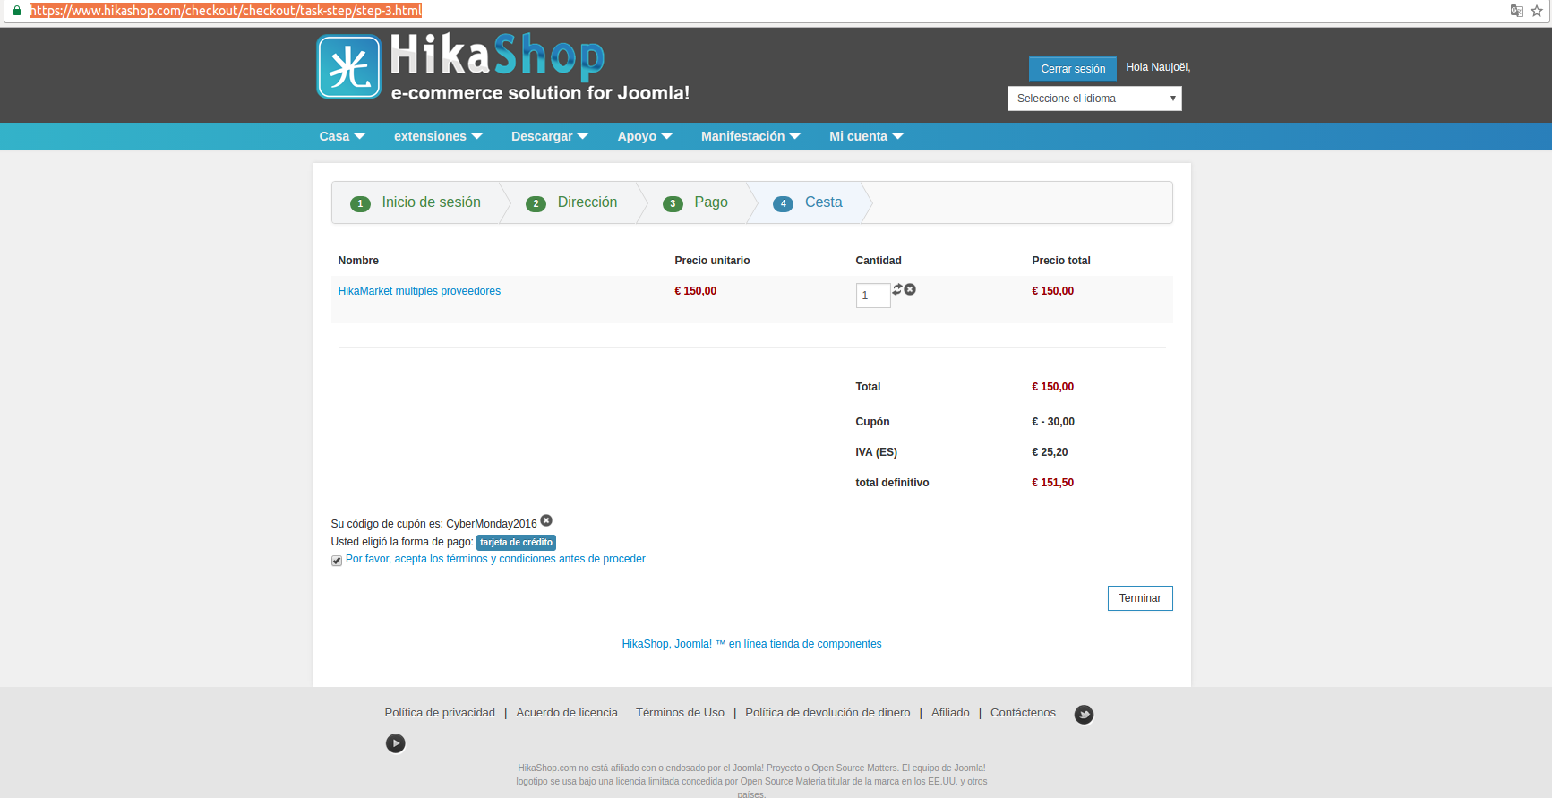Click the Cerrar sesión button
Image resolution: width=1552 pixels, height=798 pixels.
1073,69
